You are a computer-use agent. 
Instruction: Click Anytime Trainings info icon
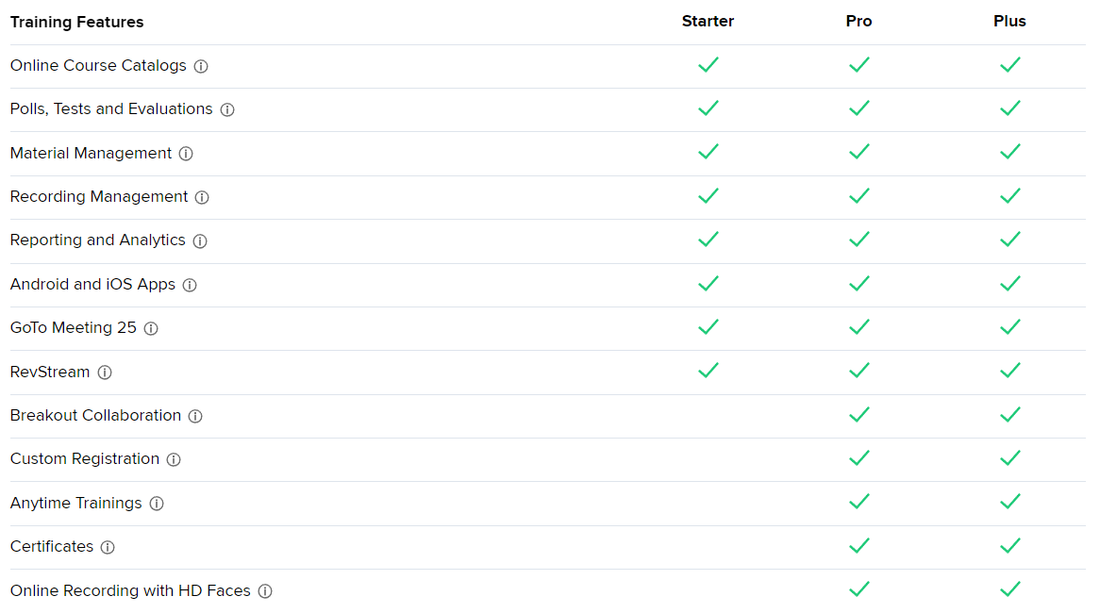(157, 504)
